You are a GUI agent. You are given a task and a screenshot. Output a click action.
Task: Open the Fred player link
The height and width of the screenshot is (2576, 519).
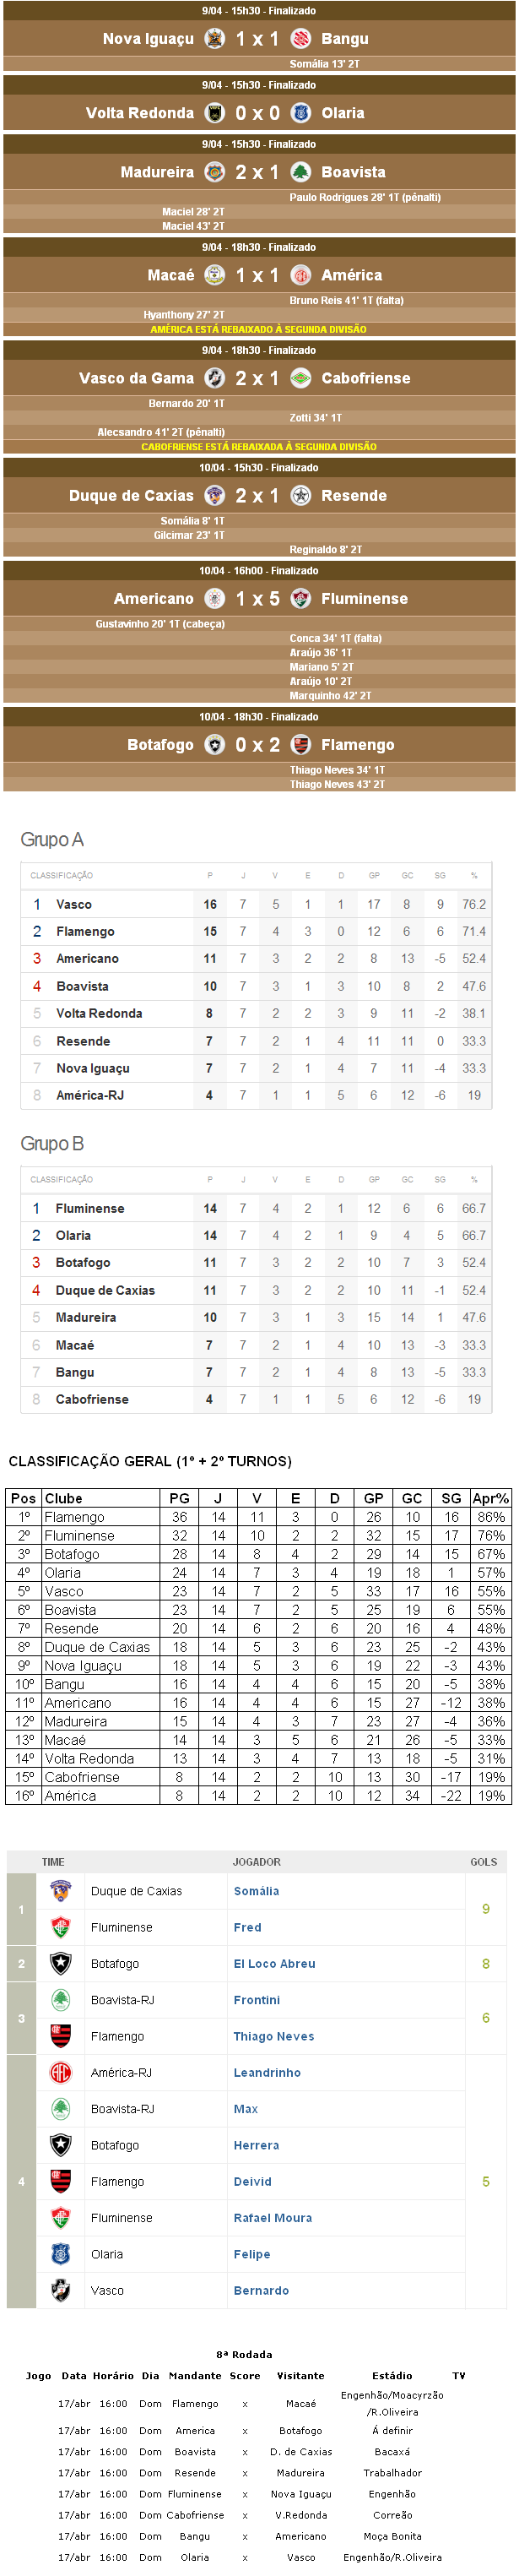tap(247, 1927)
